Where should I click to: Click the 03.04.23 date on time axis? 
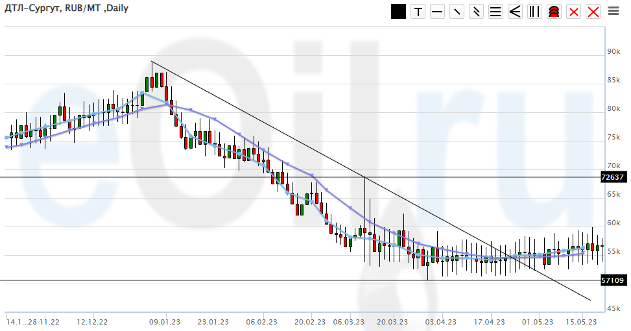(439, 321)
